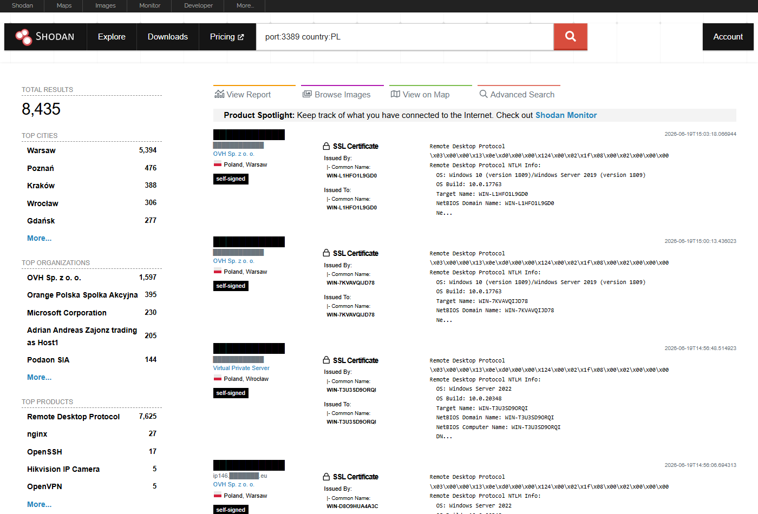Click the Virtual Private Server organization link
Viewport: 758px width, 514px height.
(241, 368)
